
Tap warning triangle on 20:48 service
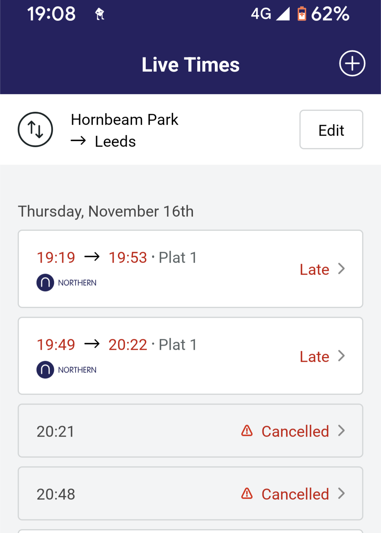click(247, 493)
